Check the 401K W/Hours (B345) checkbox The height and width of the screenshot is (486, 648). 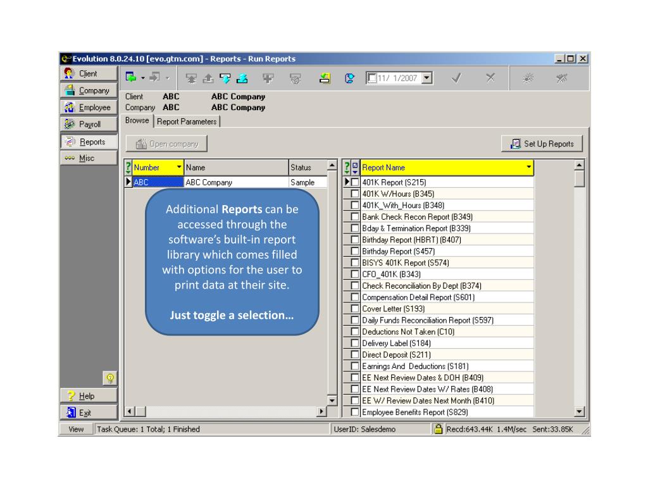355,194
